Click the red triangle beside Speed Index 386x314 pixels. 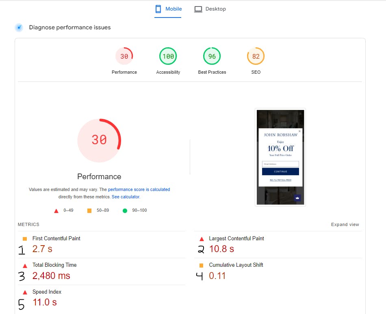(x=25, y=292)
